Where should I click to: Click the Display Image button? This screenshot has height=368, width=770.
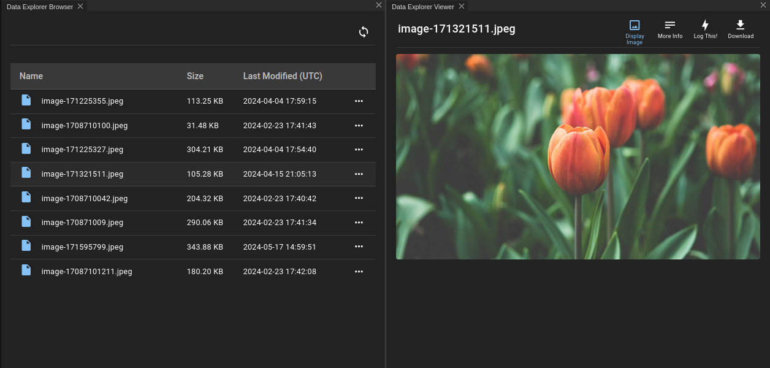635,32
